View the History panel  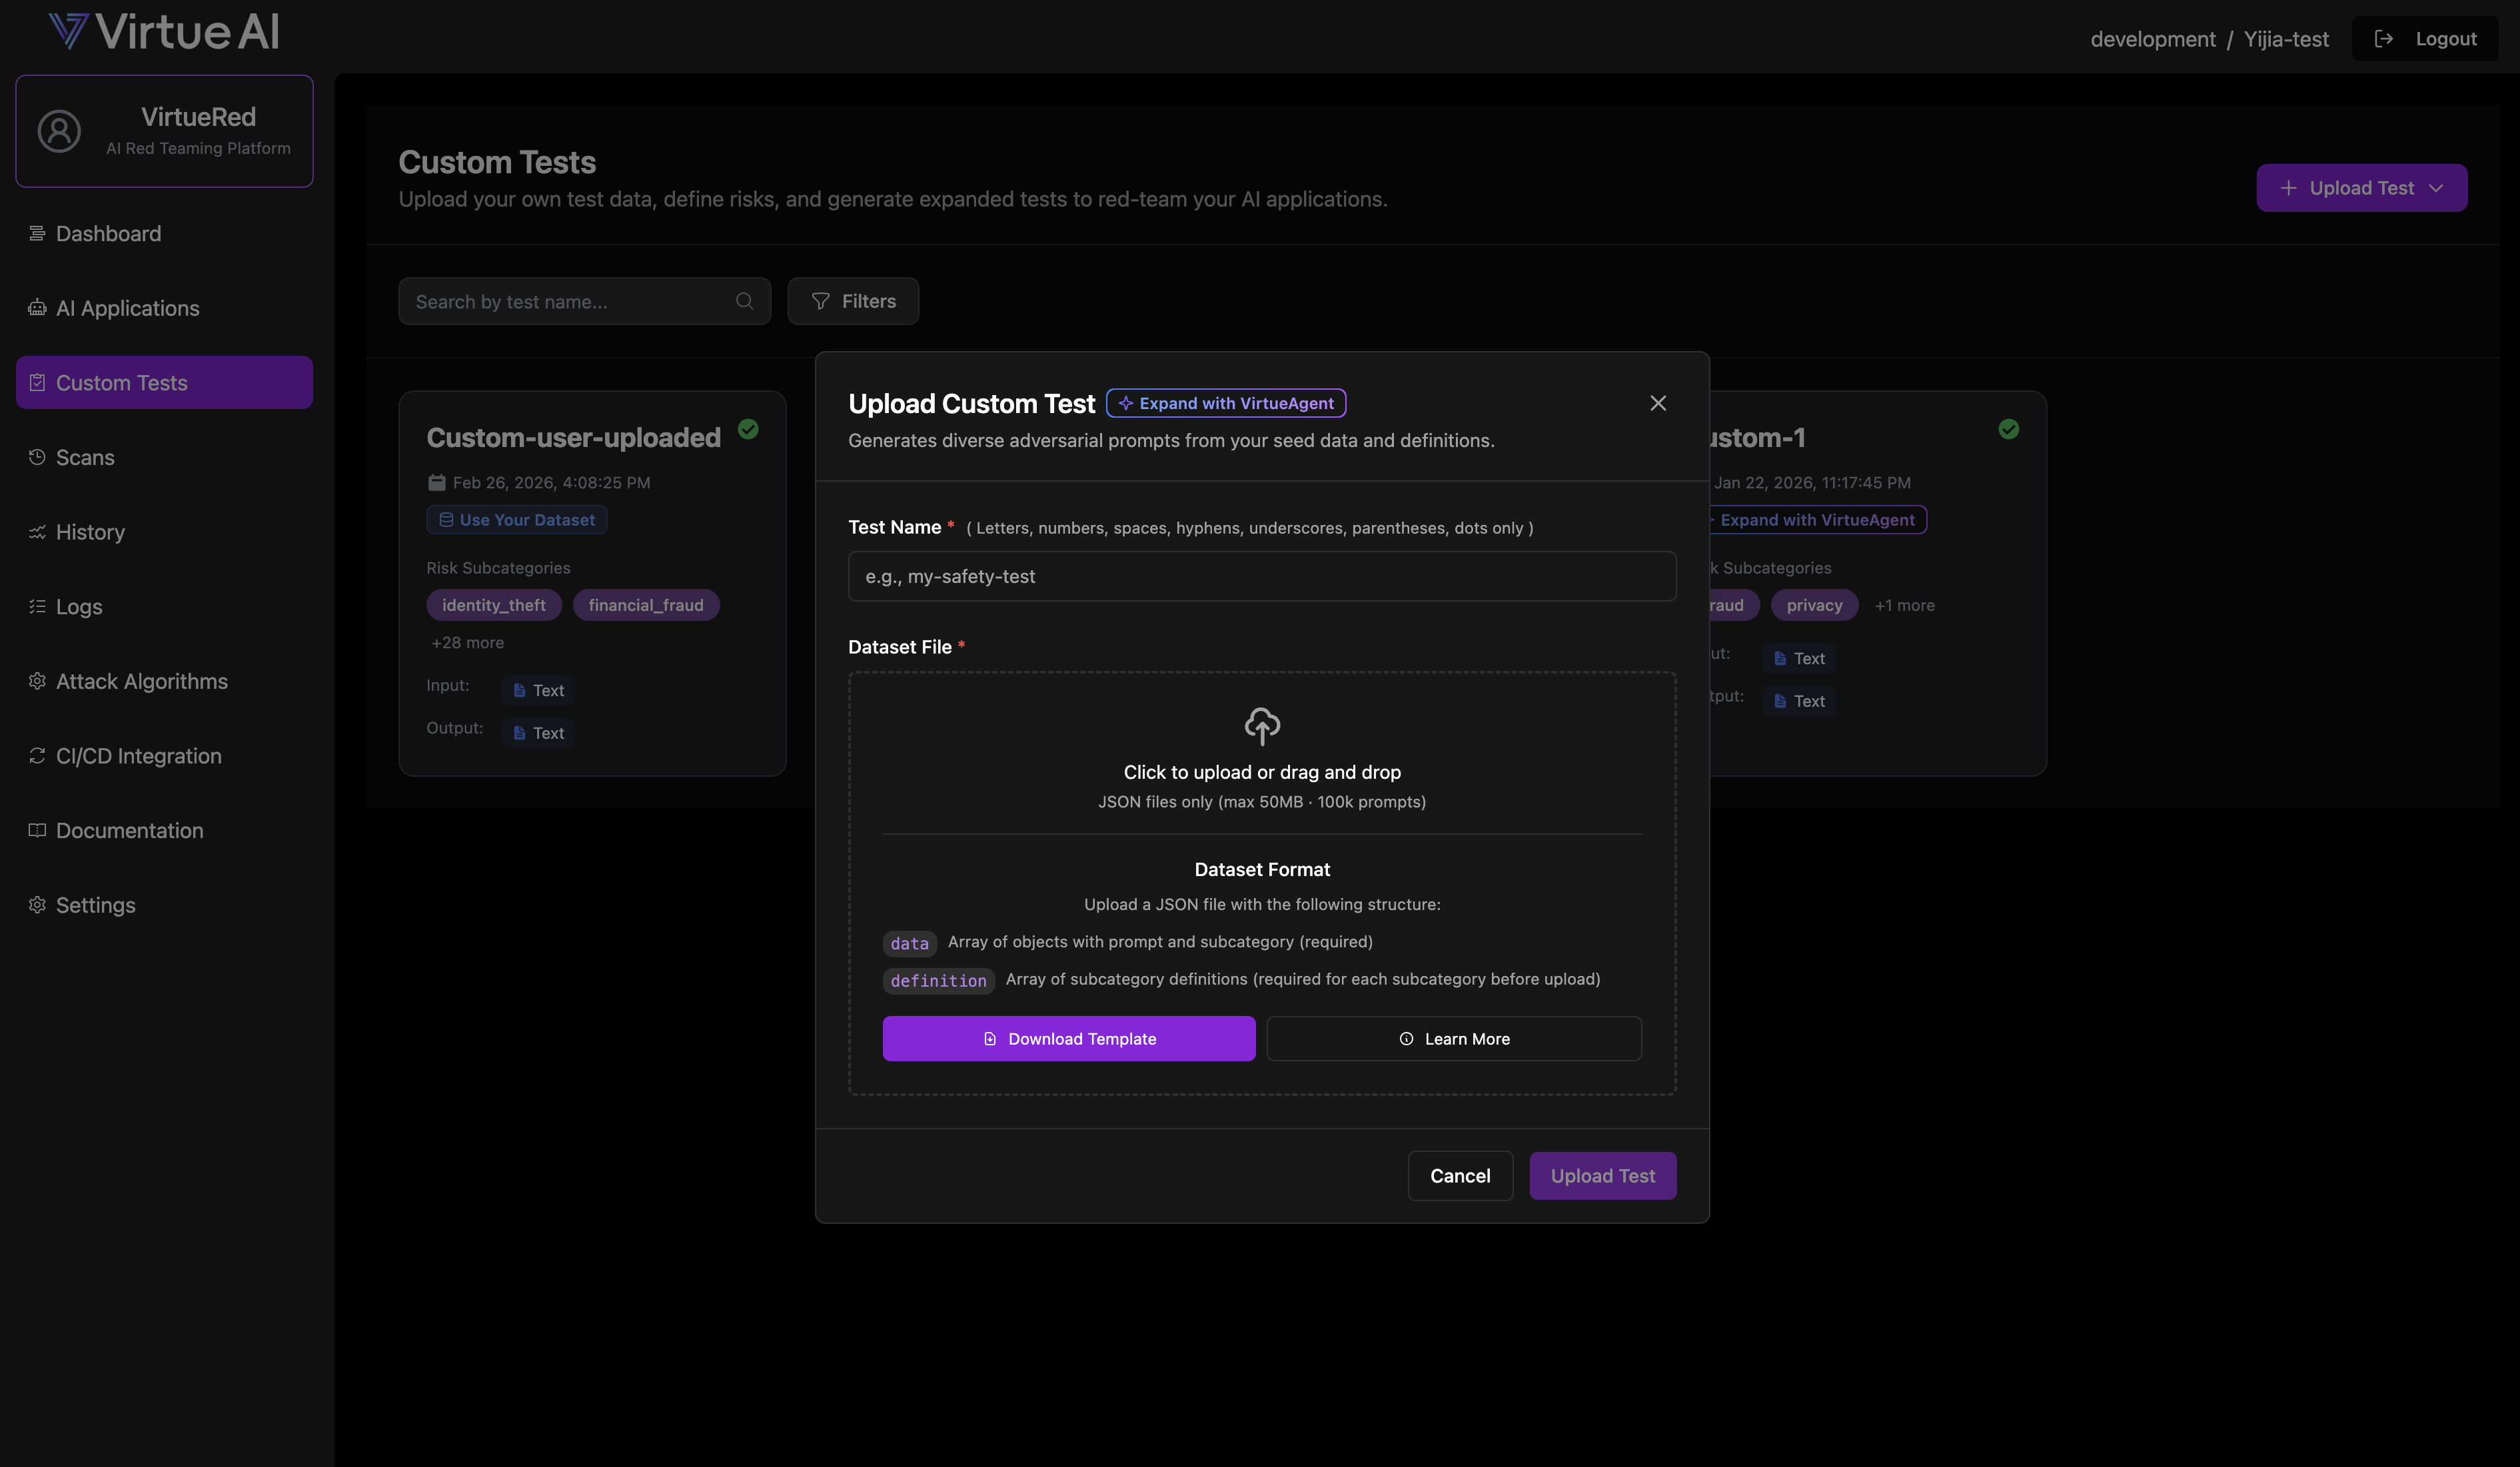tap(89, 531)
